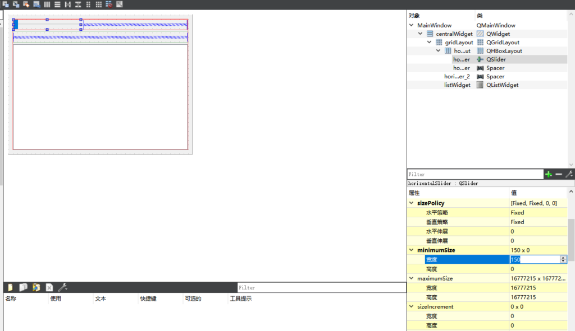
Task: Apply vertical layout from the toolbar
Action: pos(57,4)
